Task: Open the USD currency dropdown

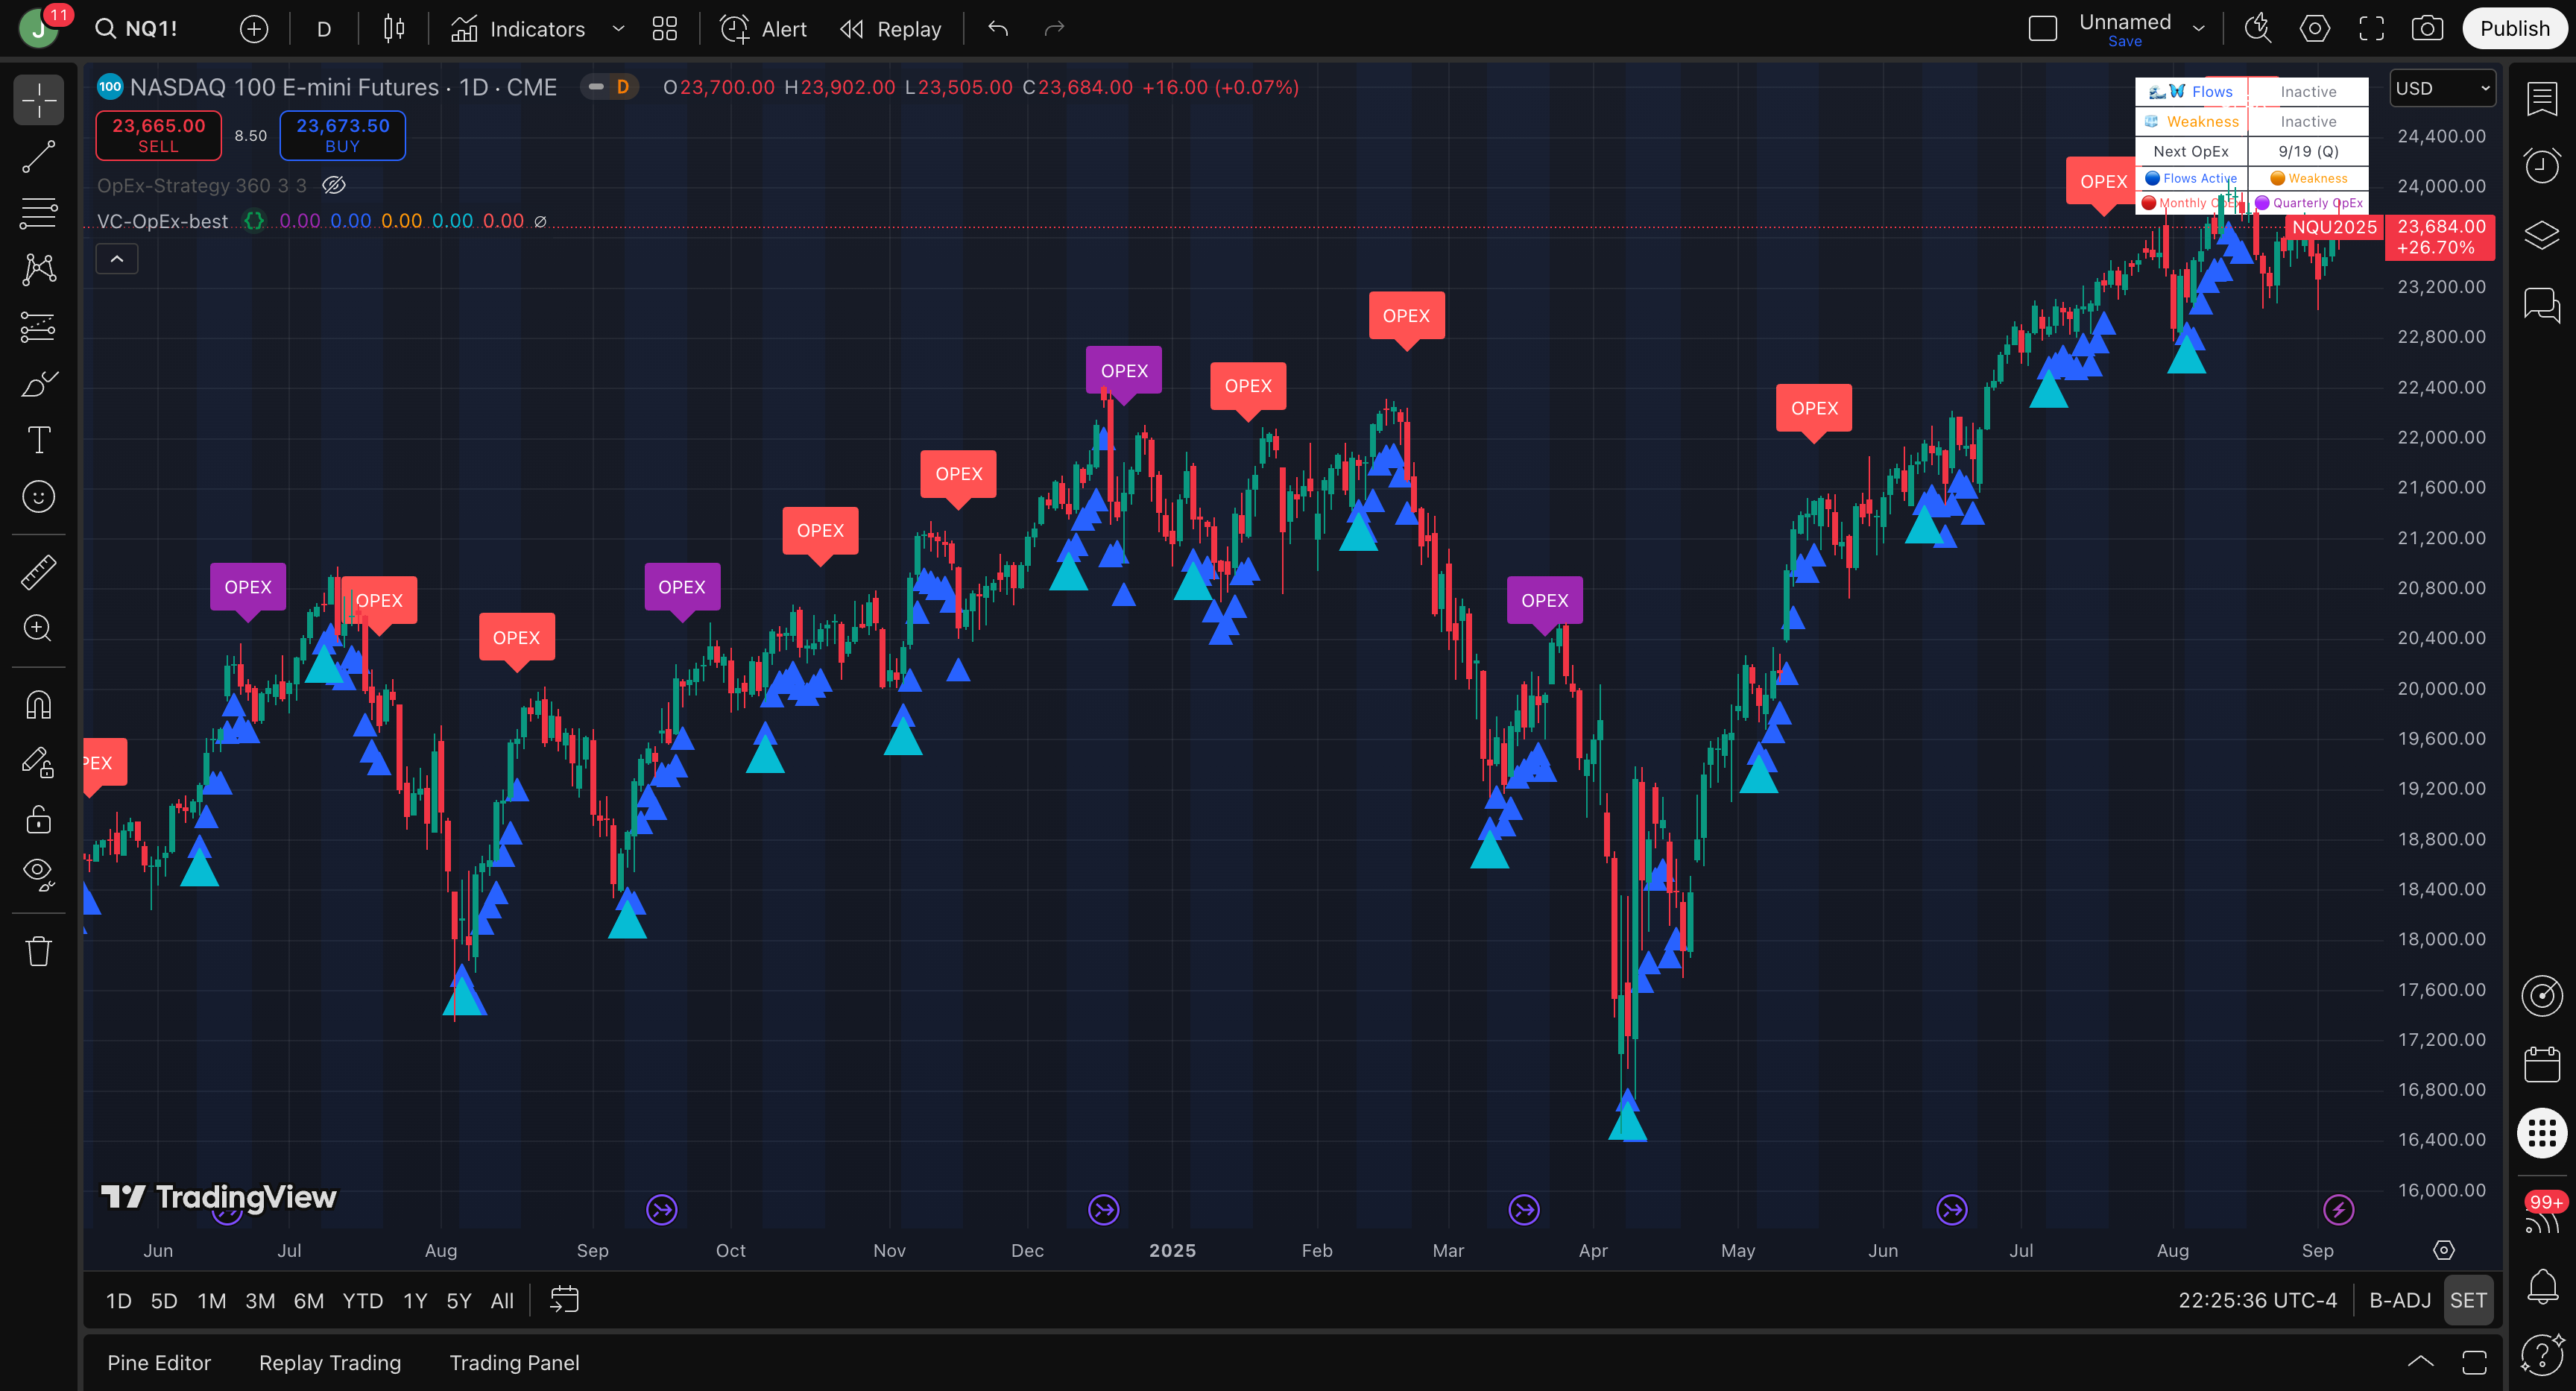Action: 2442,88
